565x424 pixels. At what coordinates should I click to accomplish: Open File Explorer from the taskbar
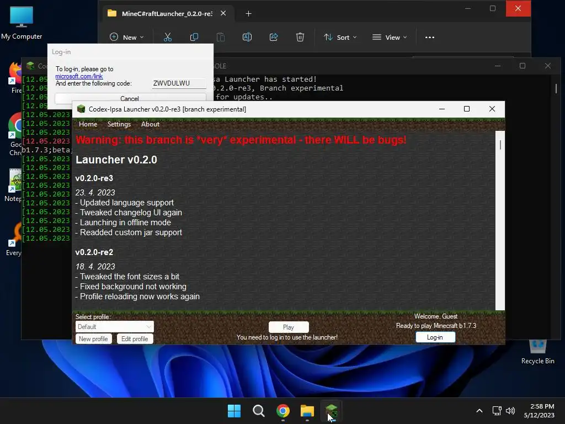[307, 411]
